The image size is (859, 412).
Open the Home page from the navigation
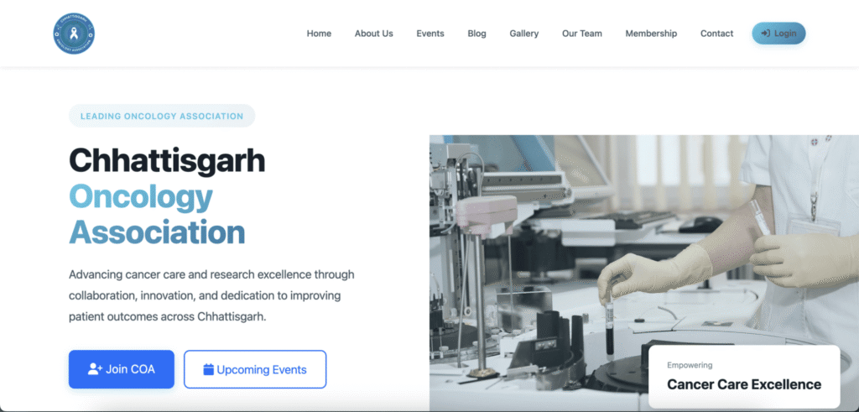[319, 34]
